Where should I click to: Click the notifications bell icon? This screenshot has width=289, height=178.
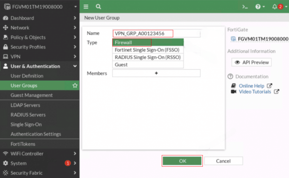275,7
